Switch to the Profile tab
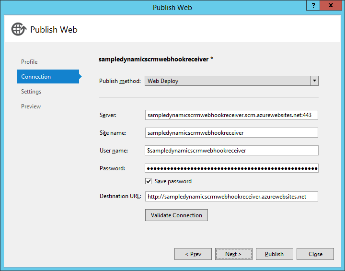345x271 pixels. pos(29,62)
